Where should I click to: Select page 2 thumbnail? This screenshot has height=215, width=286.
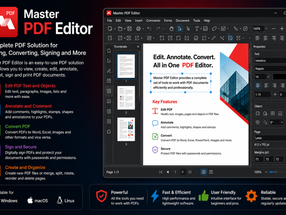(x=126, y=98)
